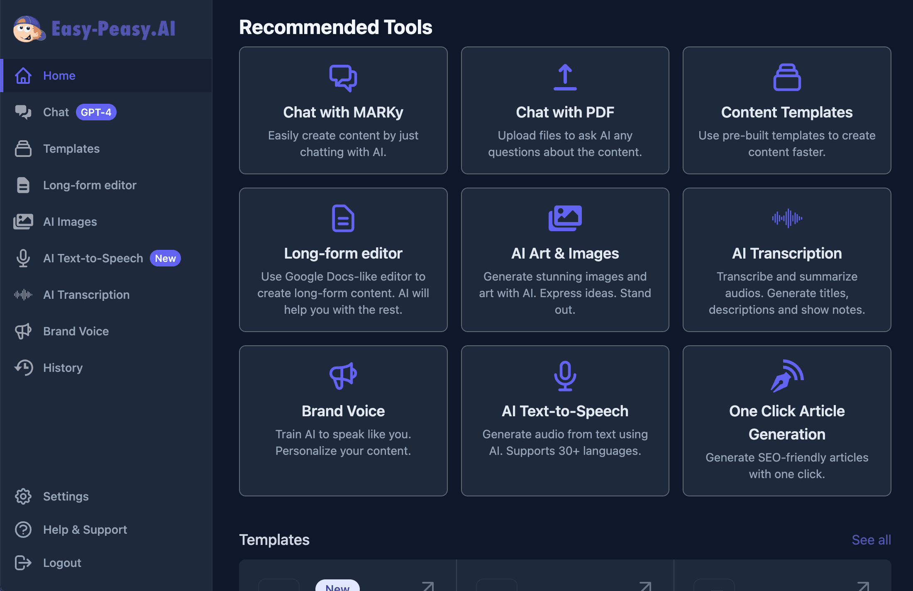Click the microphone icon on AI Text-to-Speech card
913x591 pixels.
[565, 377]
